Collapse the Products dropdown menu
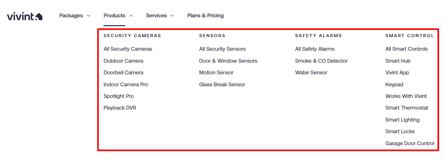This screenshot has height=165, width=446. click(118, 16)
